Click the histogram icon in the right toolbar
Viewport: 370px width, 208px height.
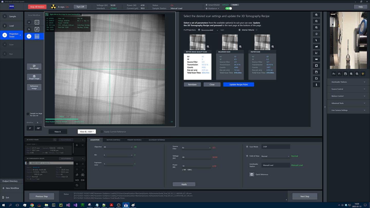pyautogui.click(x=316, y=46)
